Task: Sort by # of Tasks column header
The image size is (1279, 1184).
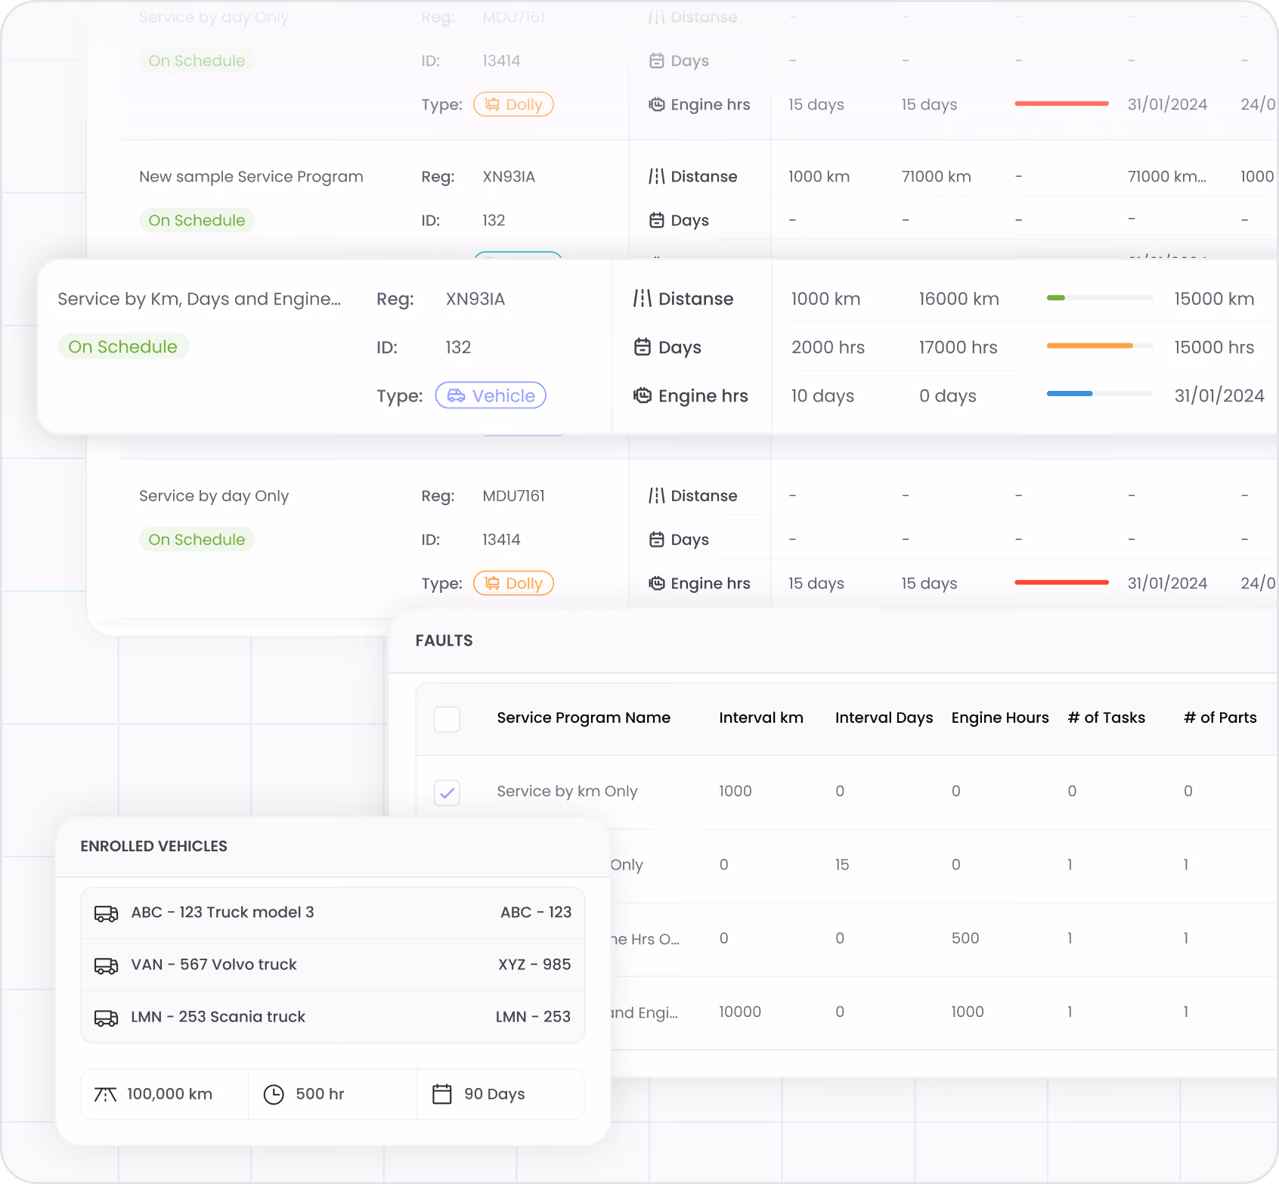Action: (x=1106, y=718)
